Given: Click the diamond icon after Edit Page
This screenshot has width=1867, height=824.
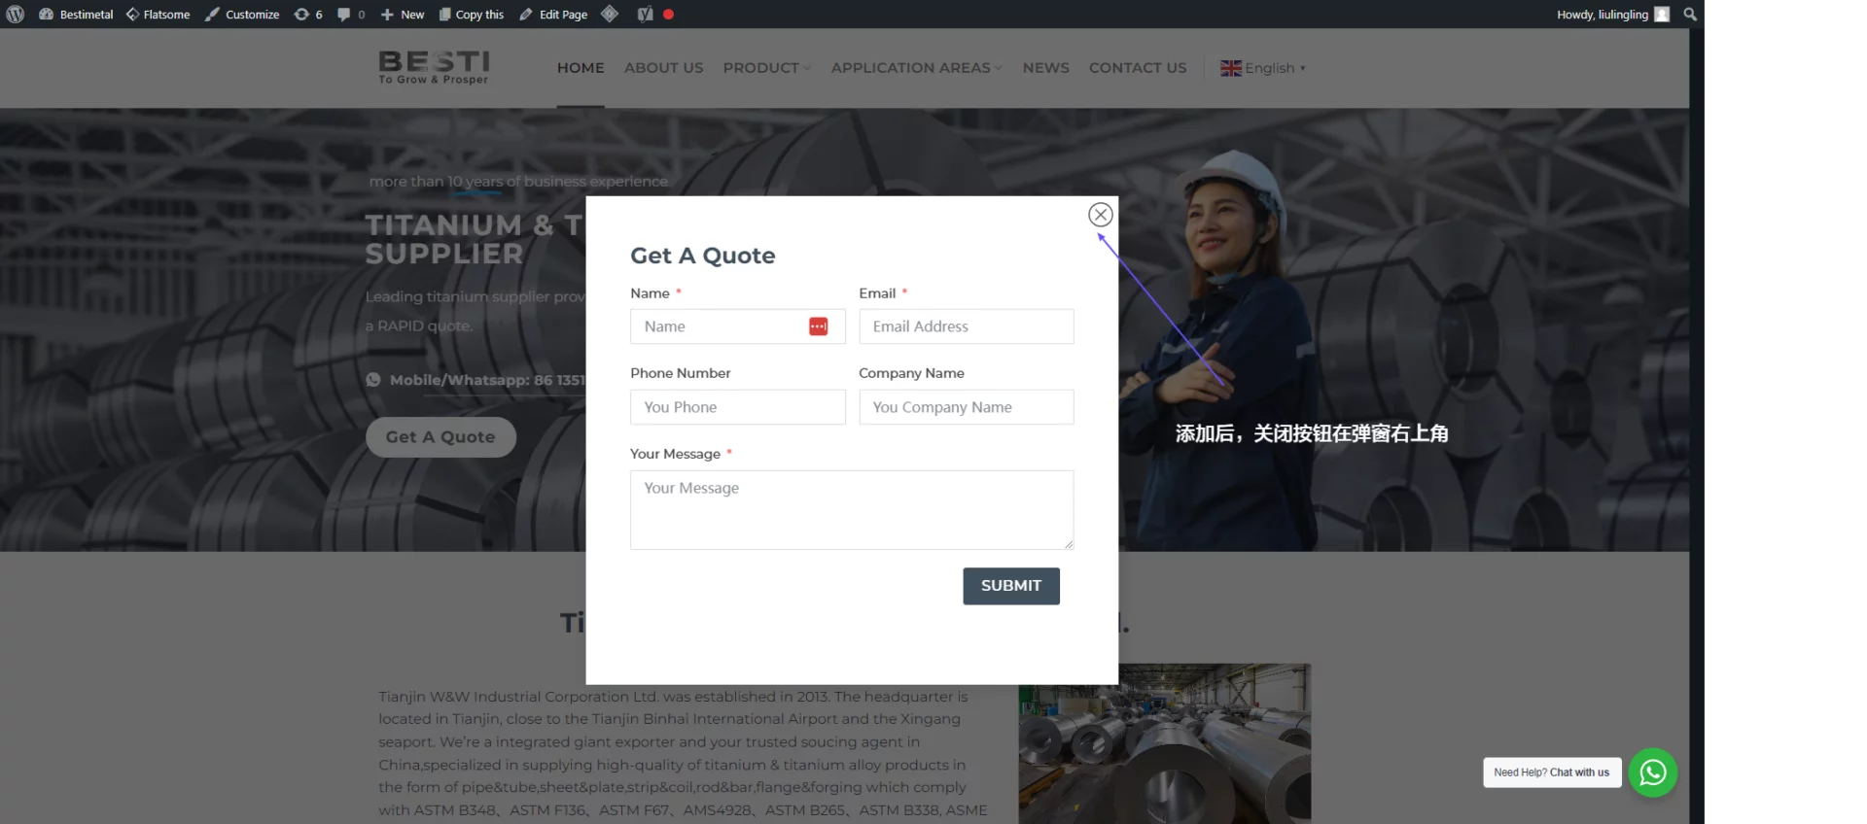Looking at the screenshot, I should (610, 14).
